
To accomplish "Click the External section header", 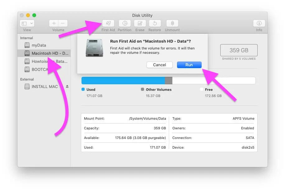I will click(x=27, y=79).
